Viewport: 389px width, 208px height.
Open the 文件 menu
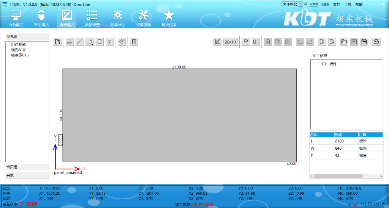(x=337, y=4)
